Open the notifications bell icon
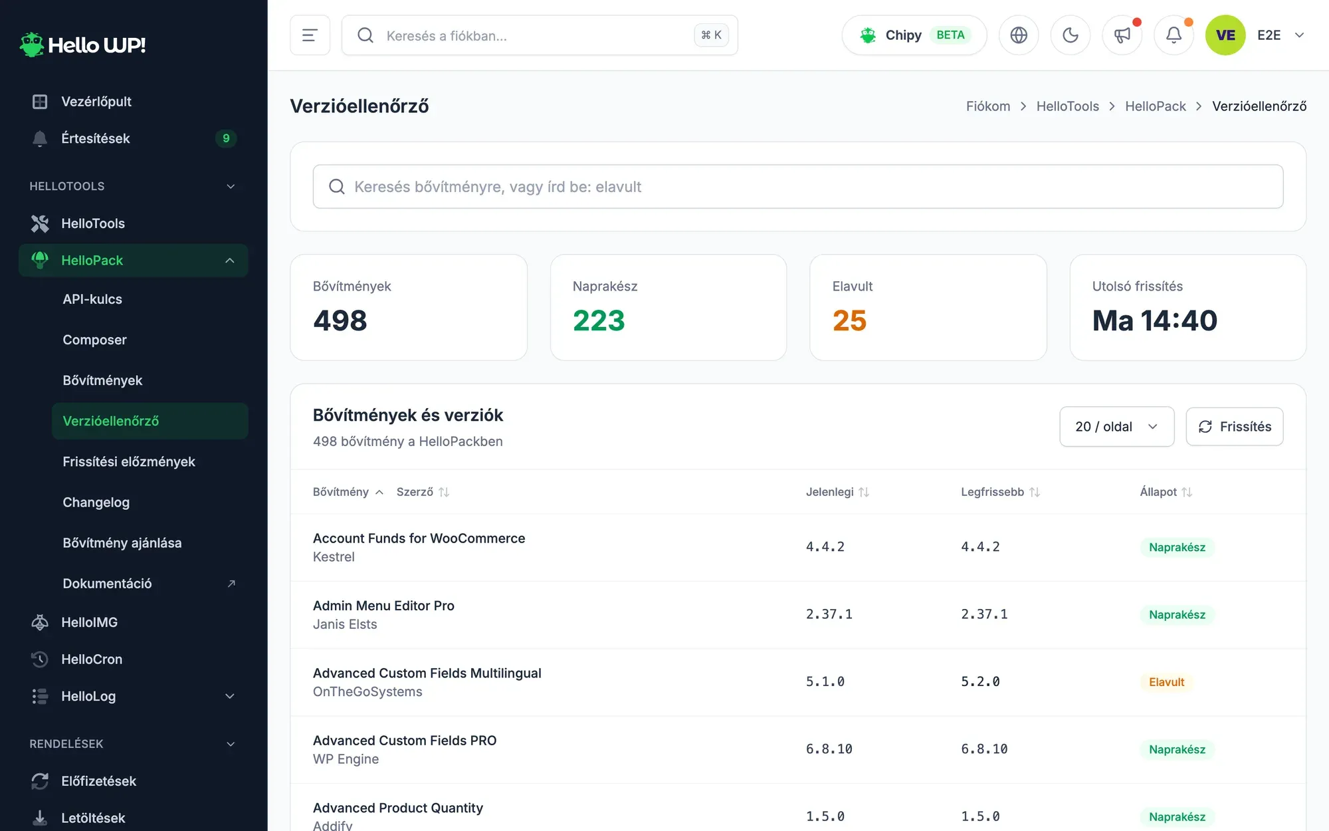The image size is (1329, 831). pyautogui.click(x=1174, y=35)
